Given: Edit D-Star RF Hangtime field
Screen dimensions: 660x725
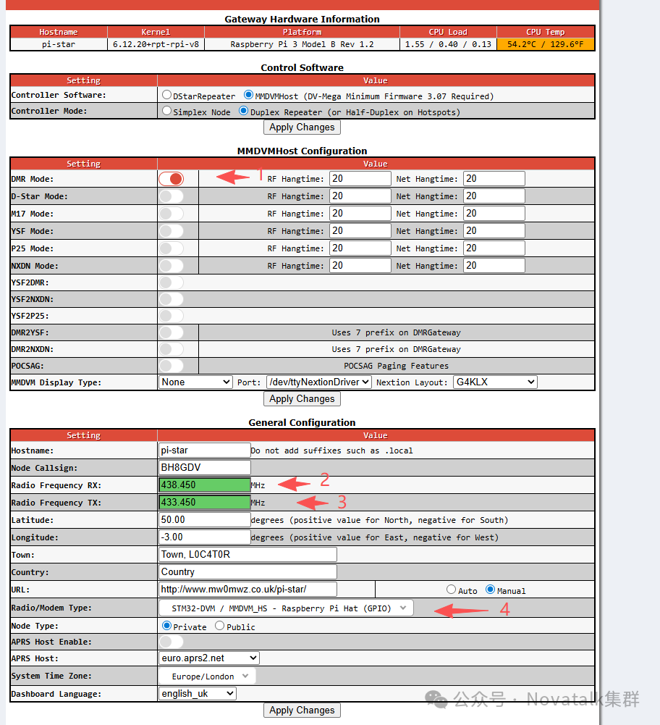Looking at the screenshot, I should (360, 196).
